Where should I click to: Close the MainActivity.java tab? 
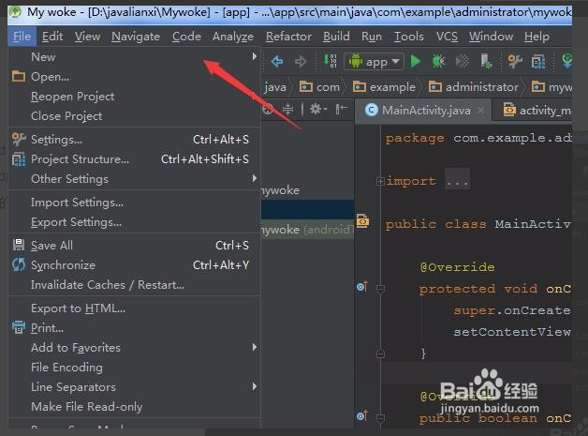[480, 110]
